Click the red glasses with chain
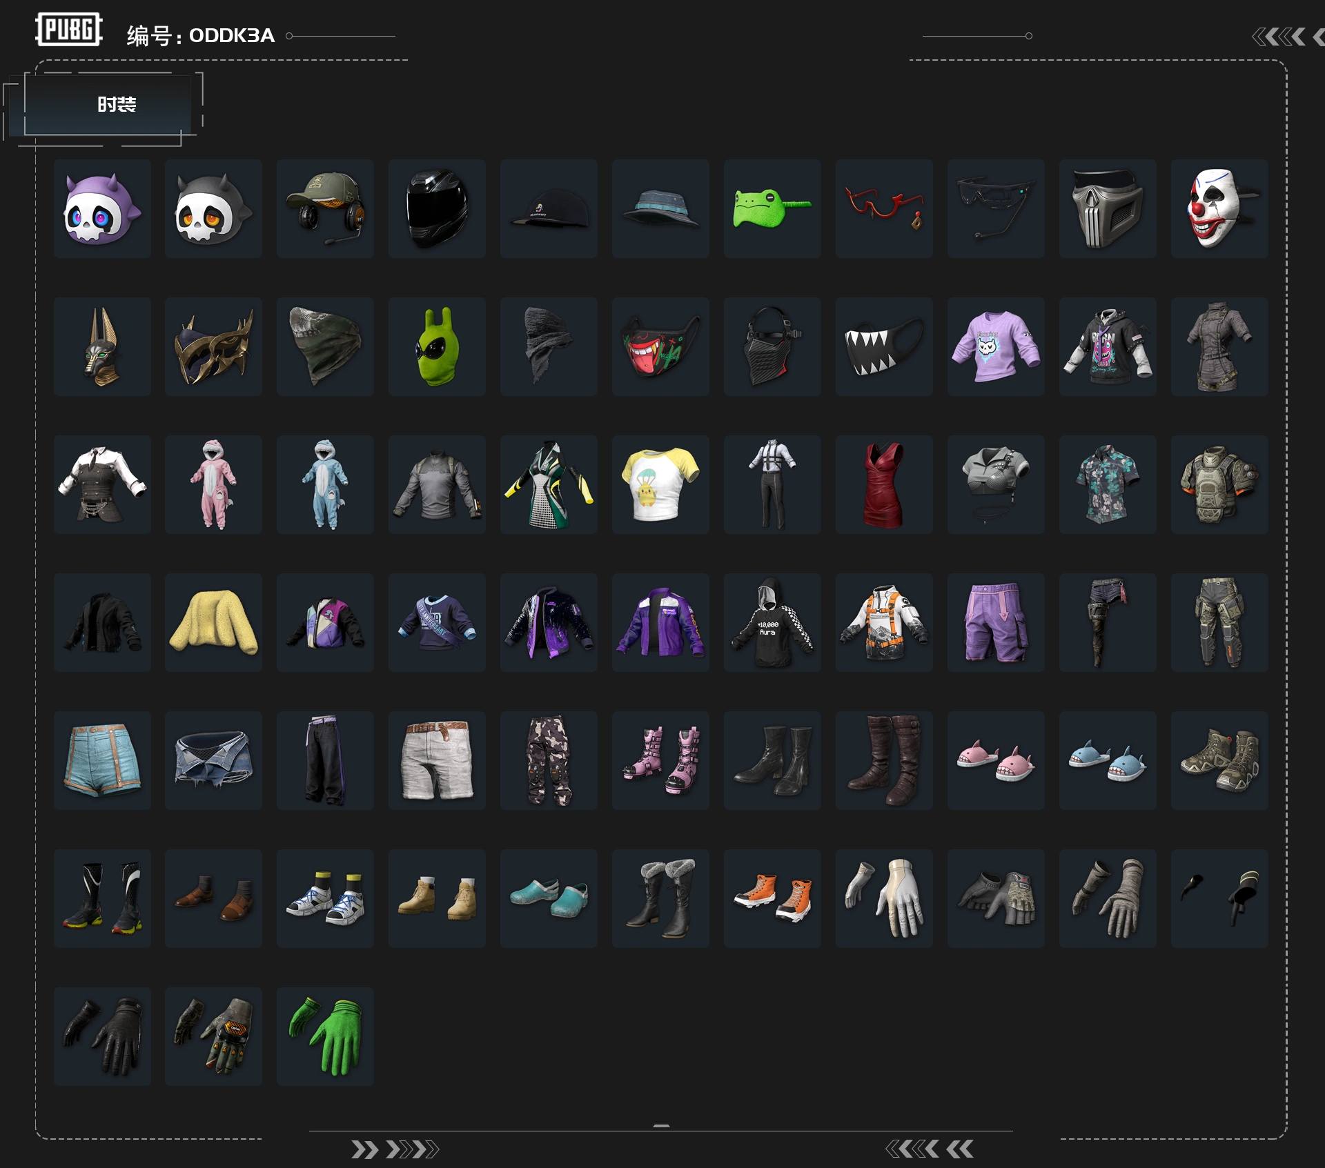 tap(884, 208)
